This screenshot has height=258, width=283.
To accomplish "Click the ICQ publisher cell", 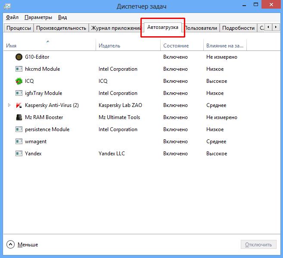I will 103,81.
